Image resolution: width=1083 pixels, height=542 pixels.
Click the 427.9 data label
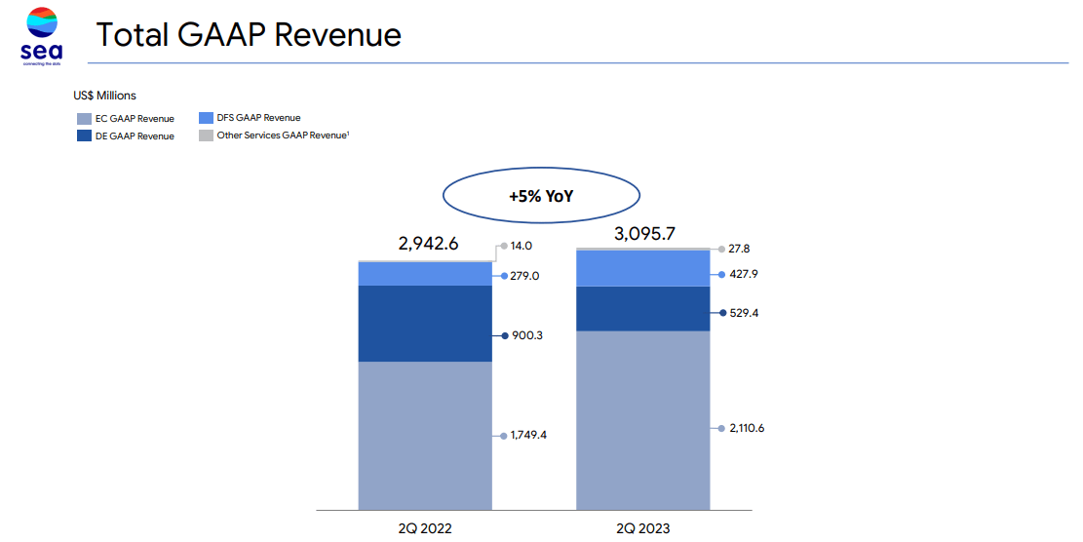(x=743, y=274)
